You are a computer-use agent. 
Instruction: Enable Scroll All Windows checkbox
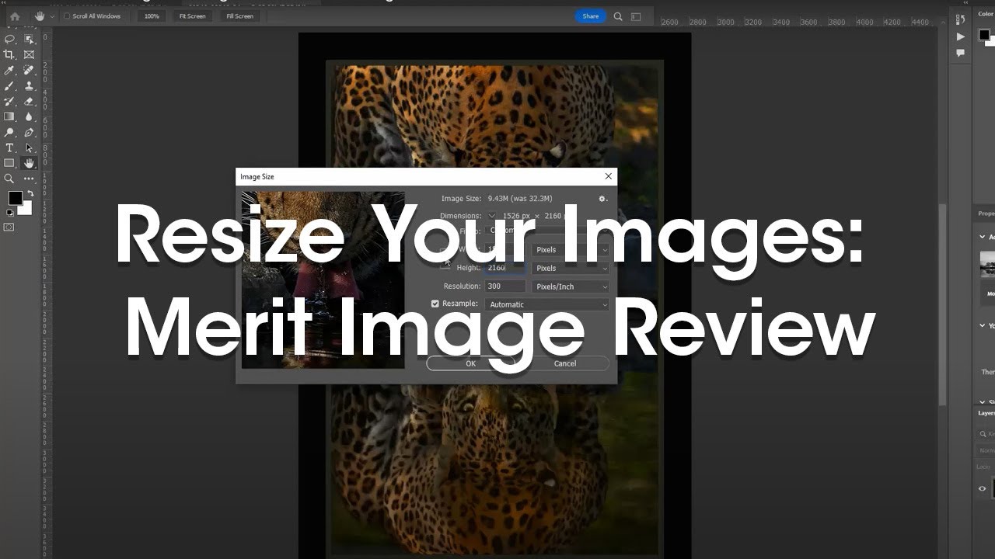(x=67, y=16)
